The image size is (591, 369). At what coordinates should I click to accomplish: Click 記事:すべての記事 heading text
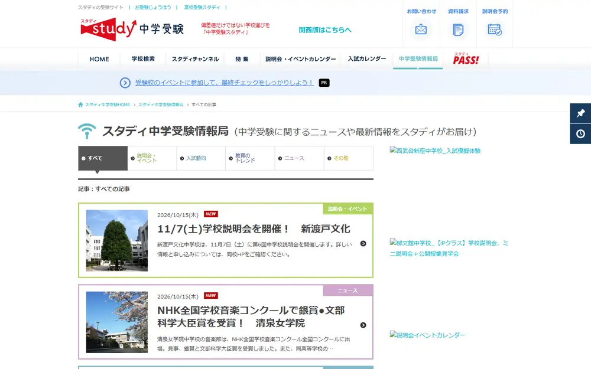coord(104,189)
